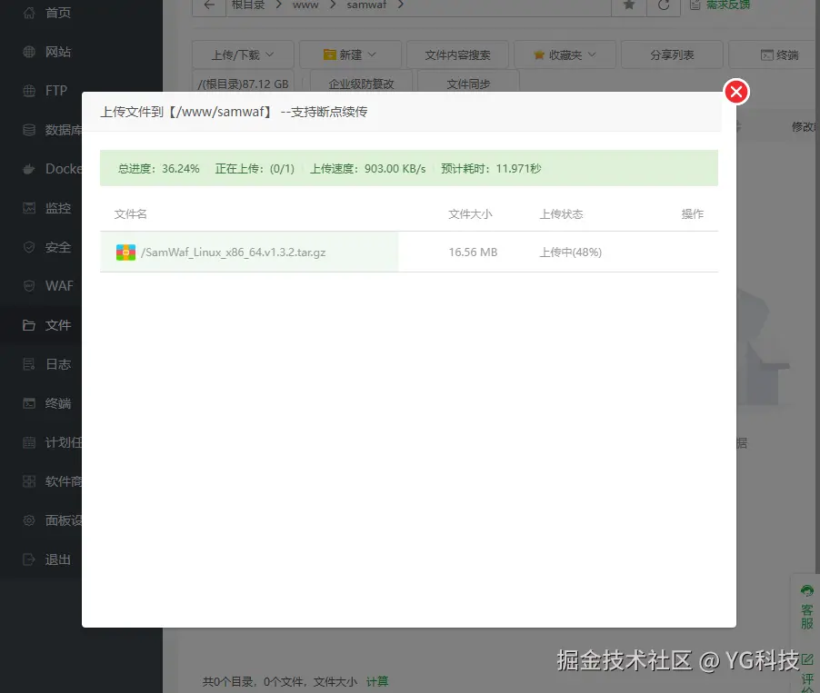Click the 计算 link at the bottom
This screenshot has width=820, height=693.
click(377, 681)
